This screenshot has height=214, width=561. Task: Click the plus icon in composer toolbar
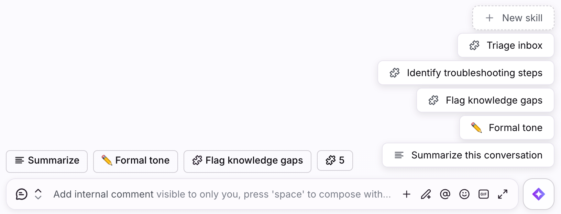click(x=407, y=194)
